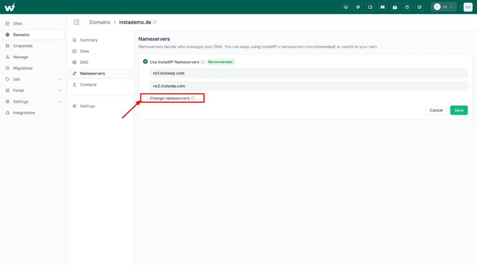Click the info icon beside Use InstaWP Nameservers

coord(203,62)
